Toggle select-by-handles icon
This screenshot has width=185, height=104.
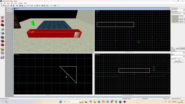[47, 6]
